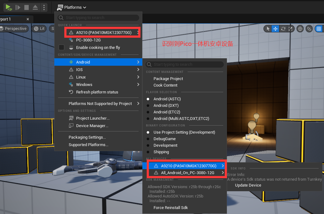Select Package Project

click(168, 78)
